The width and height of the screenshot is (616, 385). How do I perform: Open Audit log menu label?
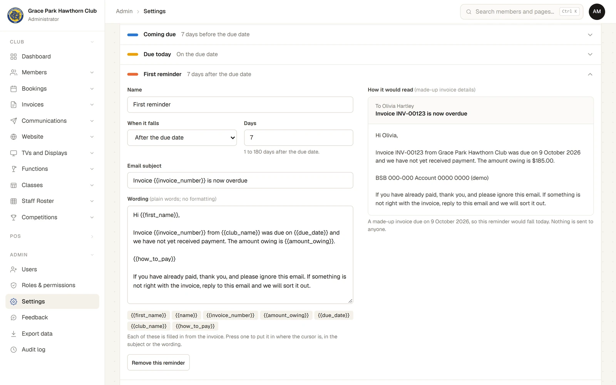33,350
